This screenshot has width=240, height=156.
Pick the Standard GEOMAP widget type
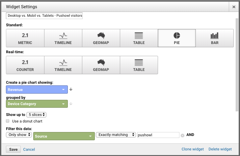pyautogui.click(x=101, y=38)
